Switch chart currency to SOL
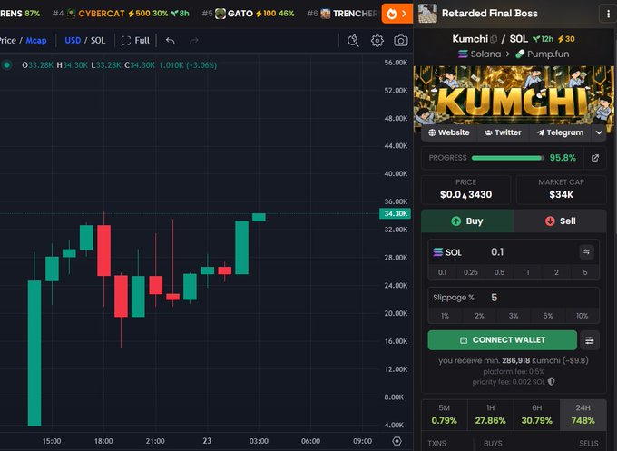The image size is (617, 451). (98, 41)
